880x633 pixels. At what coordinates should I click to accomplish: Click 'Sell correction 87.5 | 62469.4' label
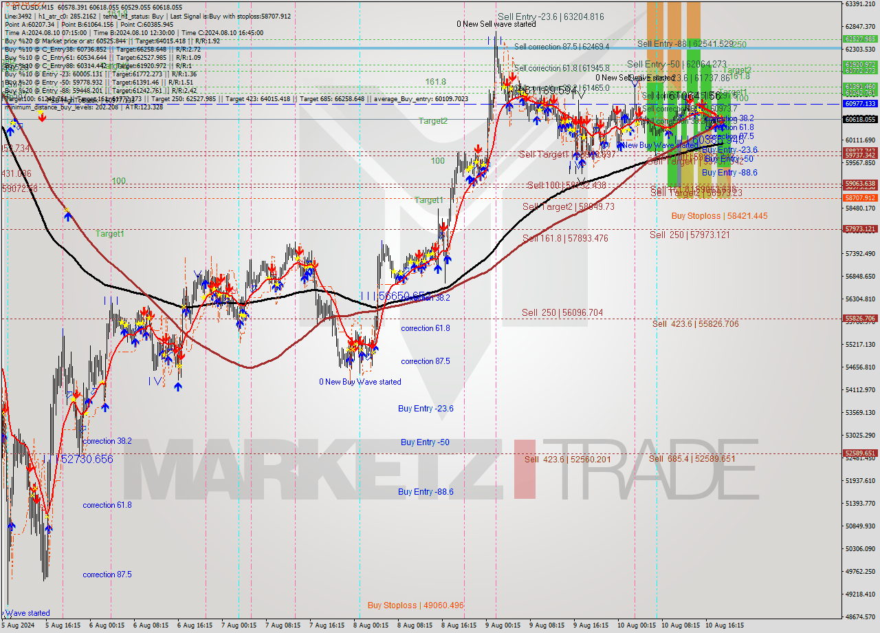point(562,47)
